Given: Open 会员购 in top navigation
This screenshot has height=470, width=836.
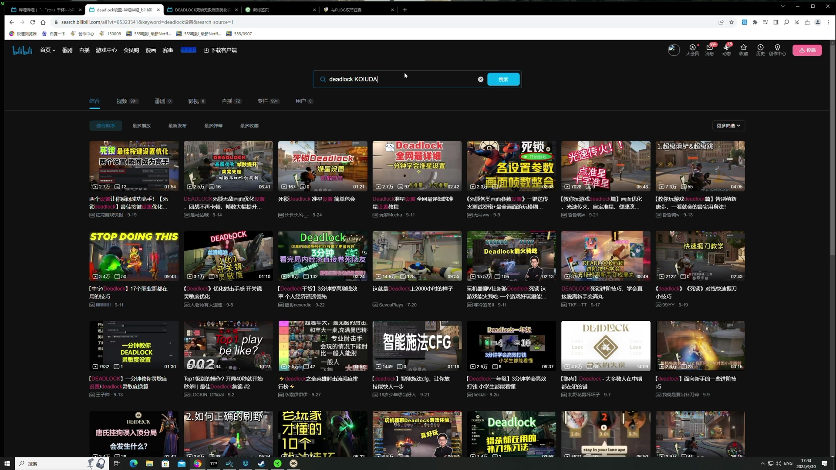Looking at the screenshot, I should [131, 50].
